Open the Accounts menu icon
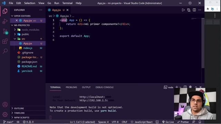 point(5,105)
